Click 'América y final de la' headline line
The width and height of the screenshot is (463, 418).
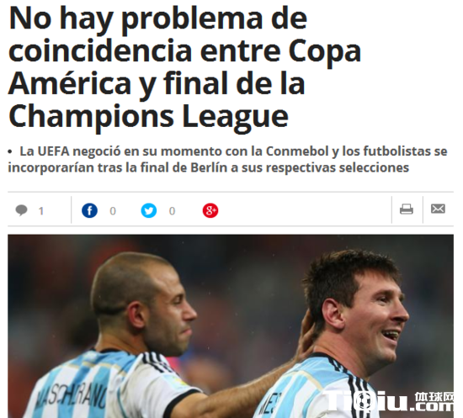click(157, 84)
